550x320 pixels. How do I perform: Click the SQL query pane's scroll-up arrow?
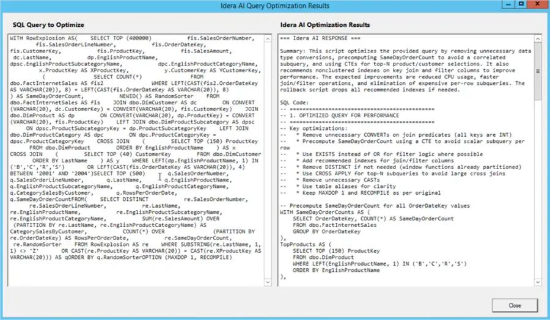(x=268, y=38)
